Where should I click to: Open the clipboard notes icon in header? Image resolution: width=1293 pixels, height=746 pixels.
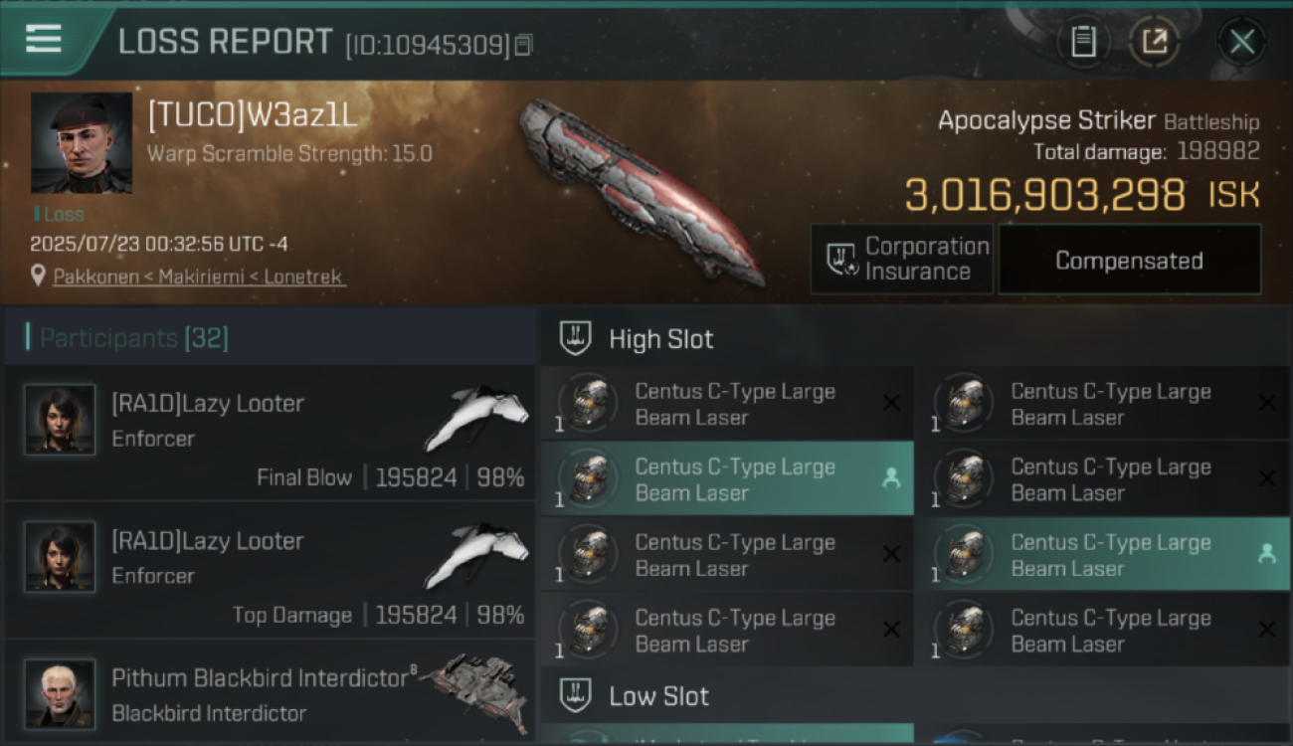pyautogui.click(x=1083, y=41)
